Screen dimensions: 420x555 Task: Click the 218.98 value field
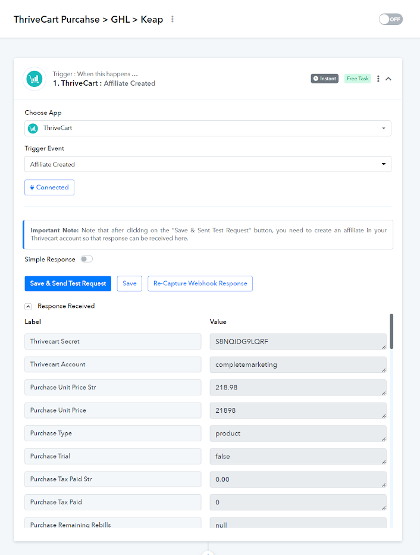298,388
